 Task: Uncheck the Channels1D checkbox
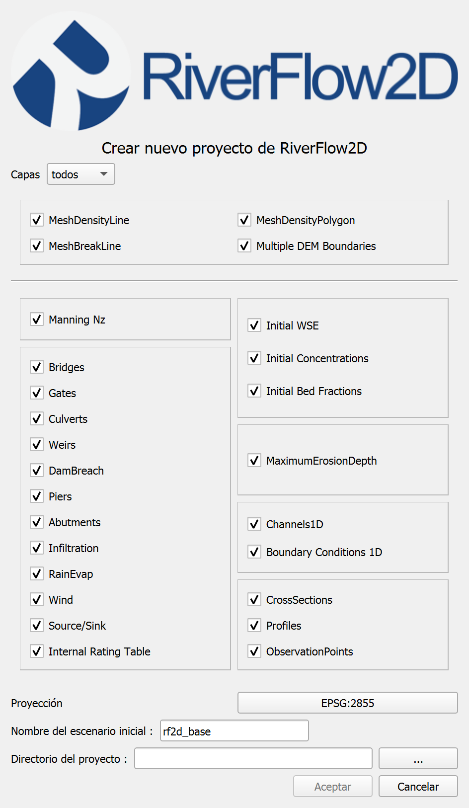254,524
